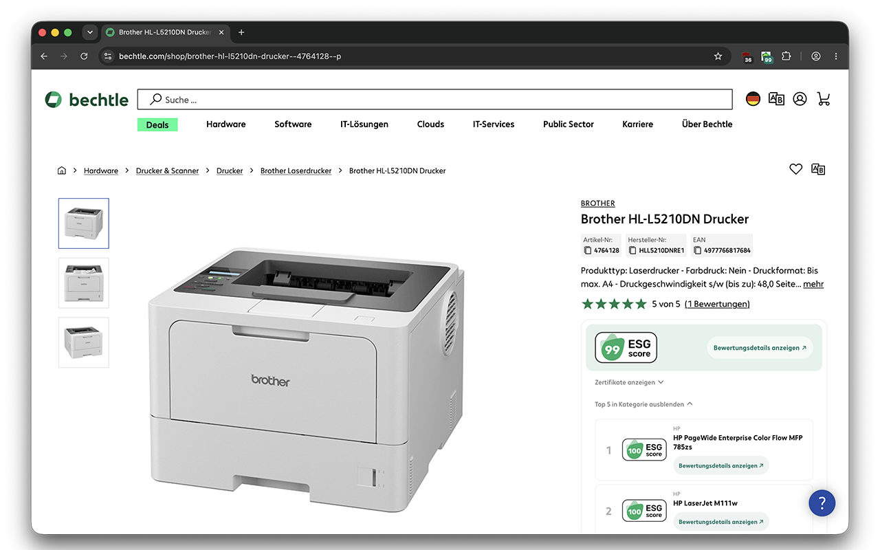Bookmark this page with the star

click(x=718, y=56)
